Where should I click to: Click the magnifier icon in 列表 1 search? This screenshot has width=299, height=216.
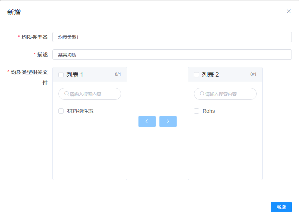coord(67,94)
